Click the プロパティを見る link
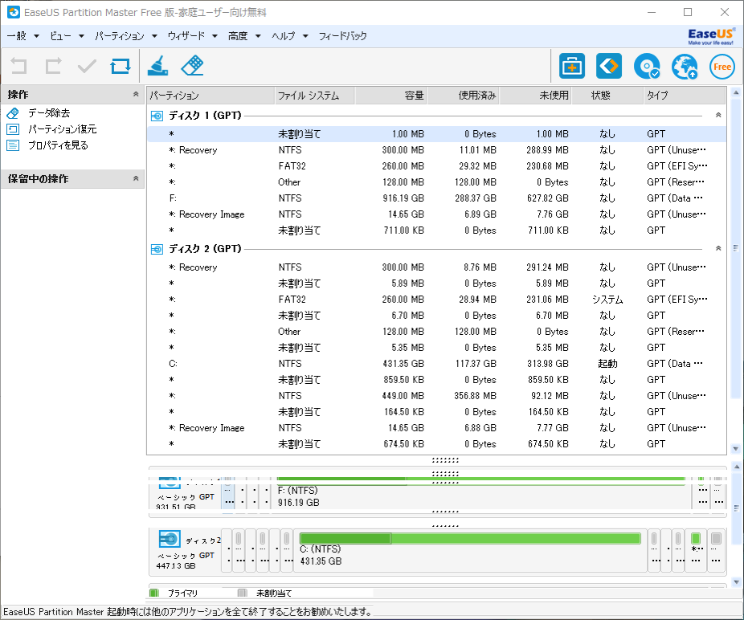This screenshot has width=744, height=620. 58,145
